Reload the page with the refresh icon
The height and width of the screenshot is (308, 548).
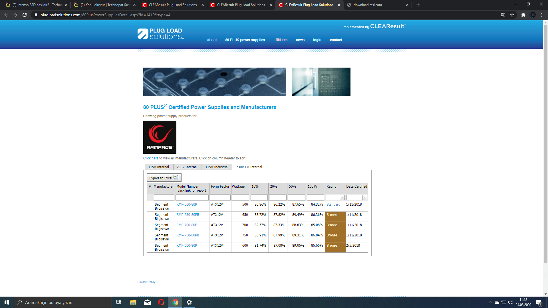click(x=25, y=15)
